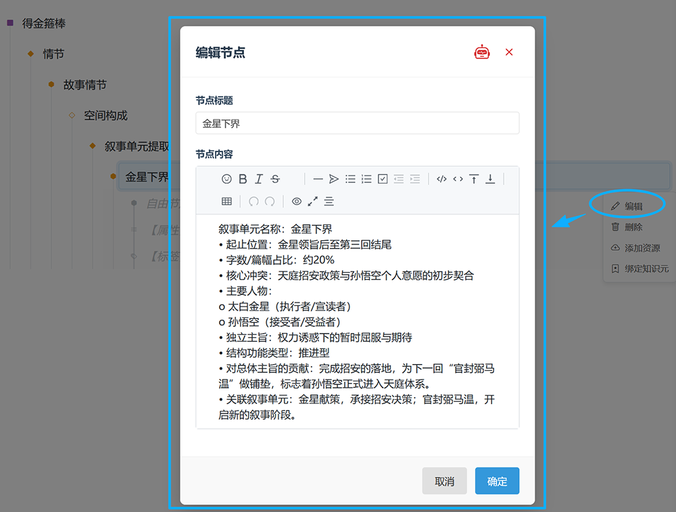Screen dimensions: 676x512
Task: Click the paper-plane quote icon
Action: (x=334, y=179)
